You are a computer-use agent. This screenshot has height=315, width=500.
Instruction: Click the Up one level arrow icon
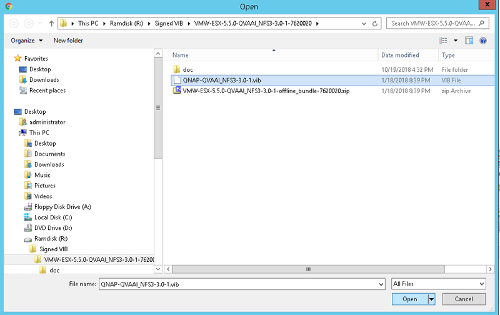click(x=51, y=24)
